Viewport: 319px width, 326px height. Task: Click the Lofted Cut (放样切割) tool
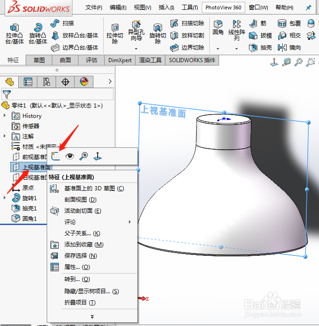(187, 36)
